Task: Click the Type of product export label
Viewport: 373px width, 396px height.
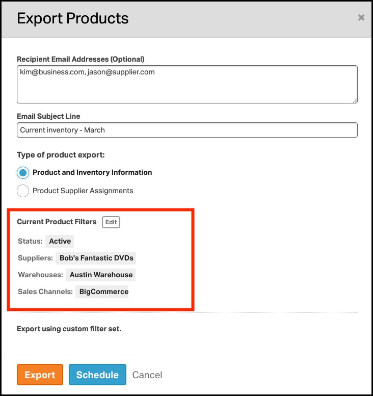Action: tap(64, 155)
